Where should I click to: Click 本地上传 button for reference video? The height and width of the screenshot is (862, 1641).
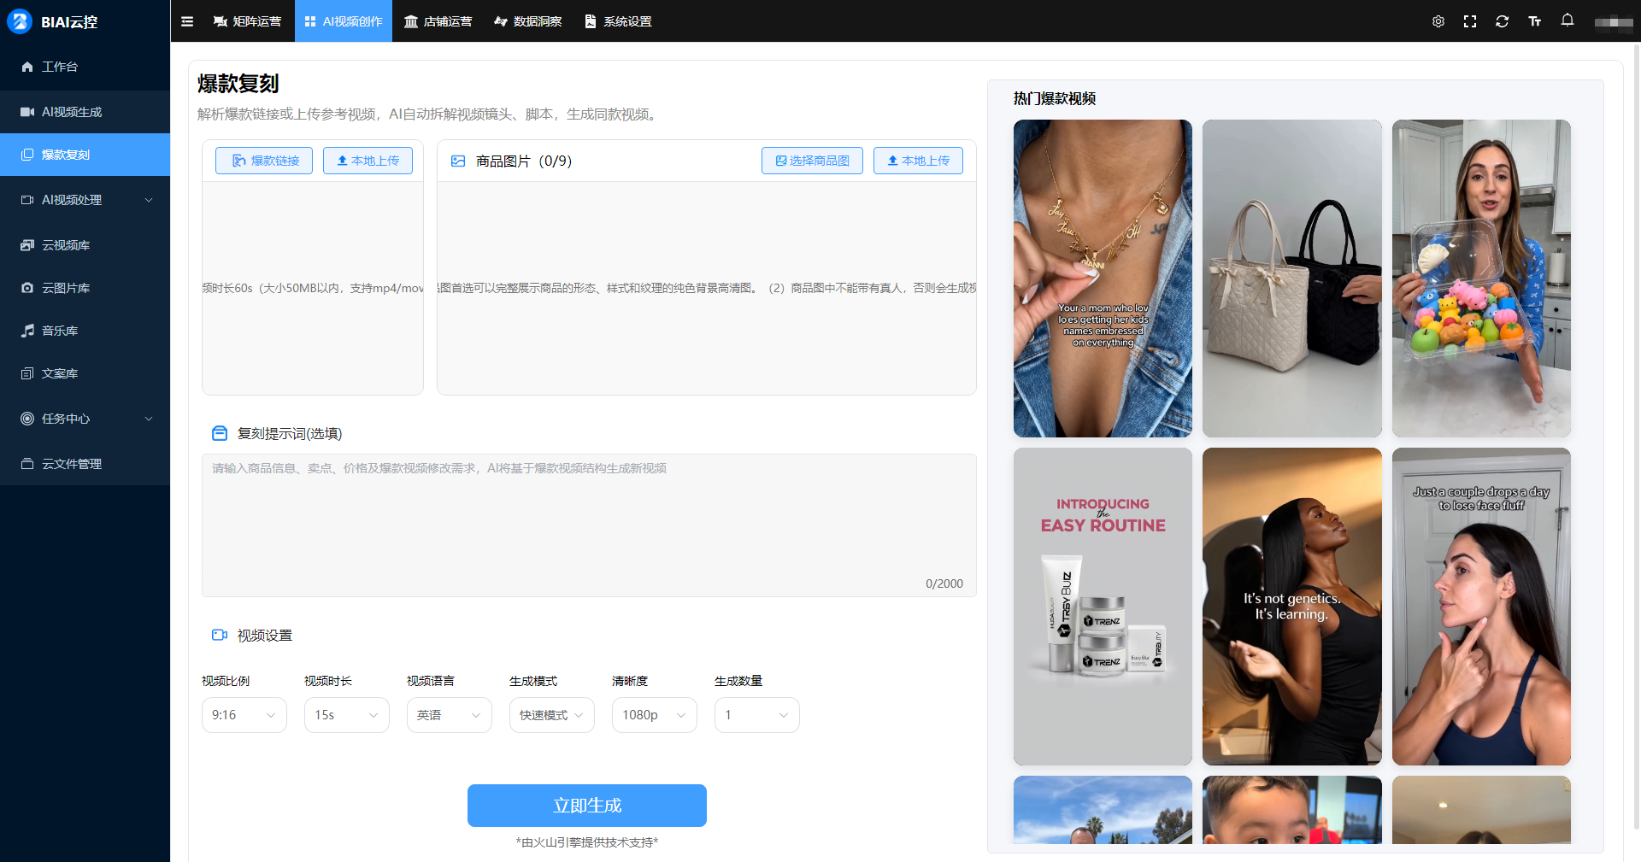tap(368, 161)
